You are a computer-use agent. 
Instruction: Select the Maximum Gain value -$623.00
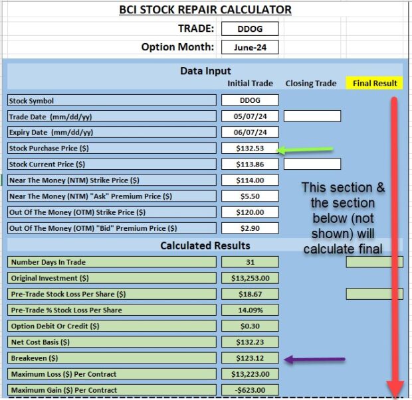coord(250,390)
